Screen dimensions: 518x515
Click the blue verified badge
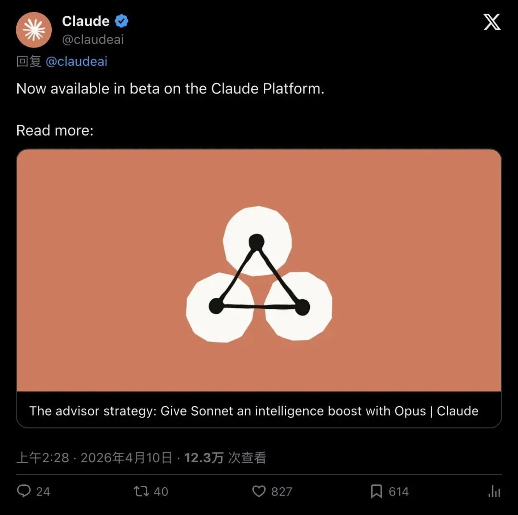(121, 21)
